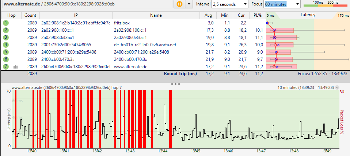Click hop 6 average latency 21,9

click(x=209, y=59)
